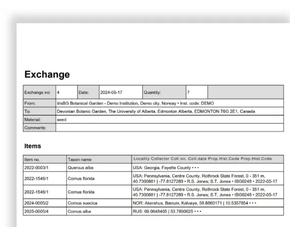Viewport: 290px width, 227px height.
Task: Click the Locality Collector column header
Action: (207, 159)
